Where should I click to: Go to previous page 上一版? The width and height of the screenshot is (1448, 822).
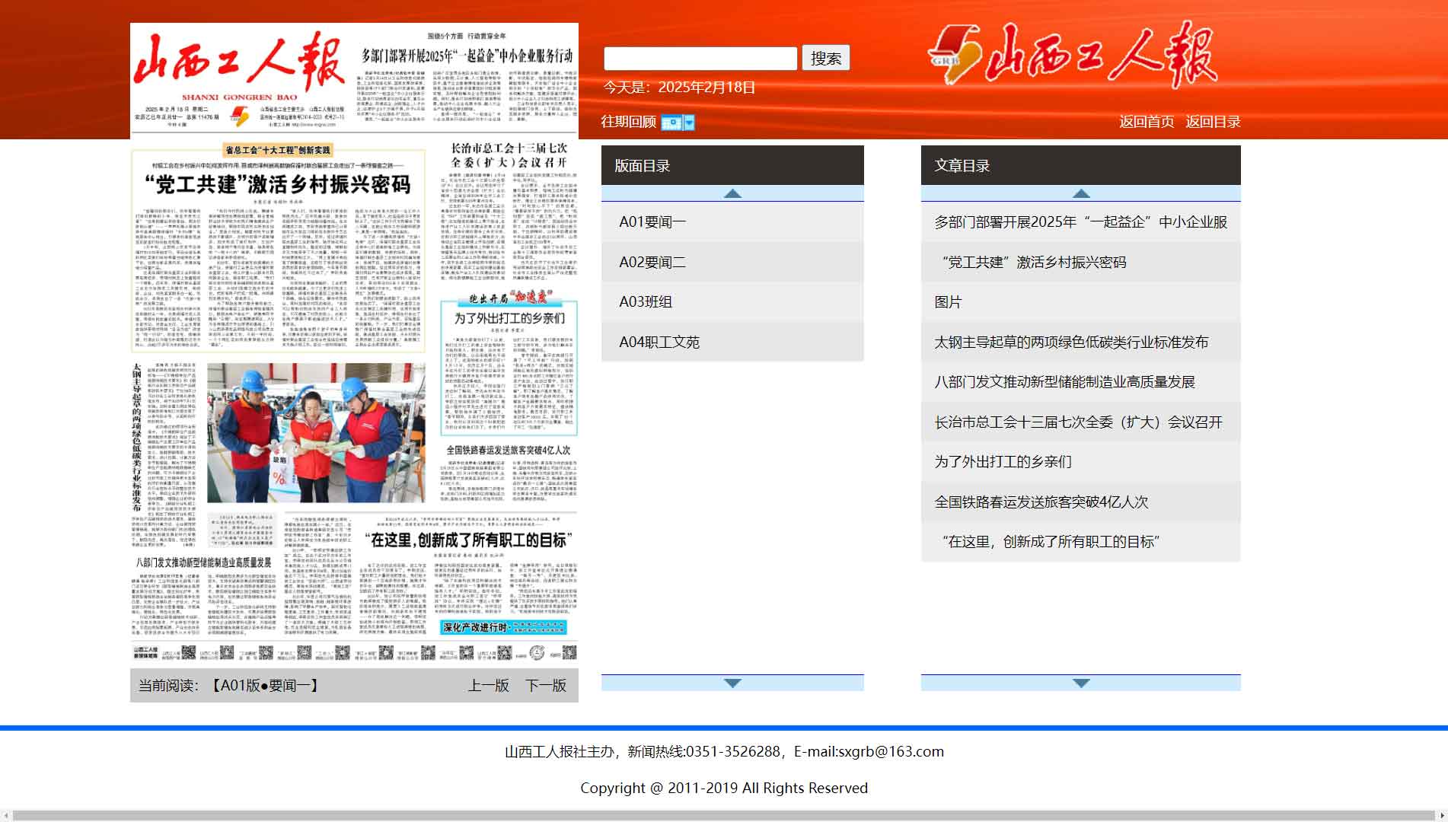(x=488, y=686)
